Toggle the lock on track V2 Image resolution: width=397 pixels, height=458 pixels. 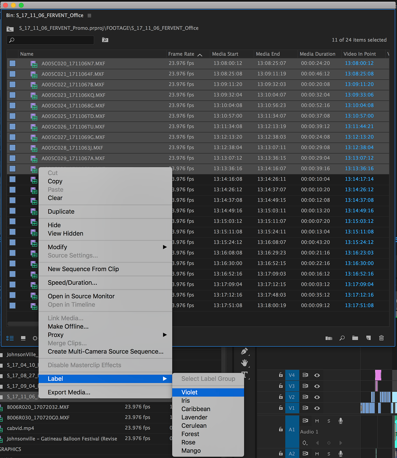281,397
